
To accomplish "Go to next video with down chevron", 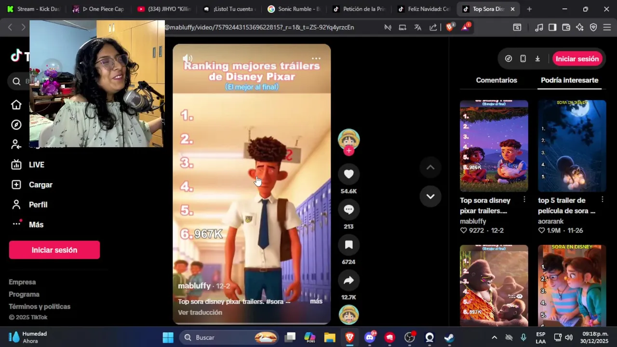I will tap(430, 196).
